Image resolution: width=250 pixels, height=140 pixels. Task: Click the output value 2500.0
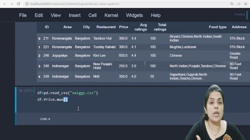(x=45, y=119)
